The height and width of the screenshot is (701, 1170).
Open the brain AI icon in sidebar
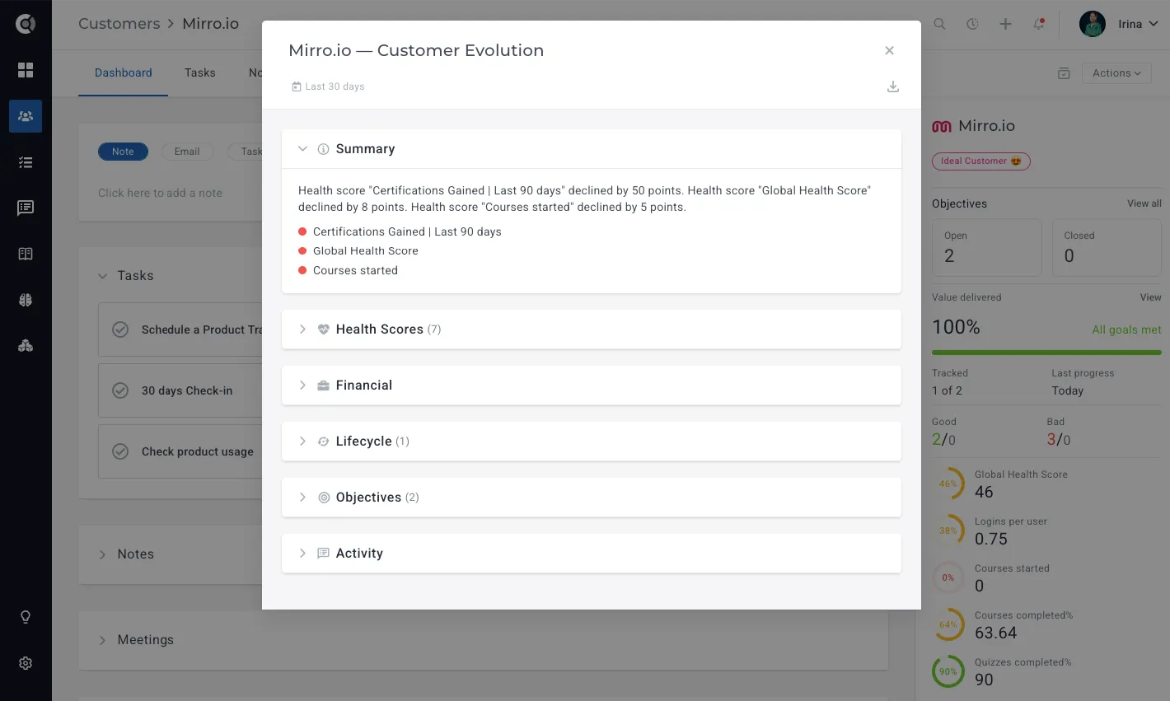pyautogui.click(x=26, y=300)
